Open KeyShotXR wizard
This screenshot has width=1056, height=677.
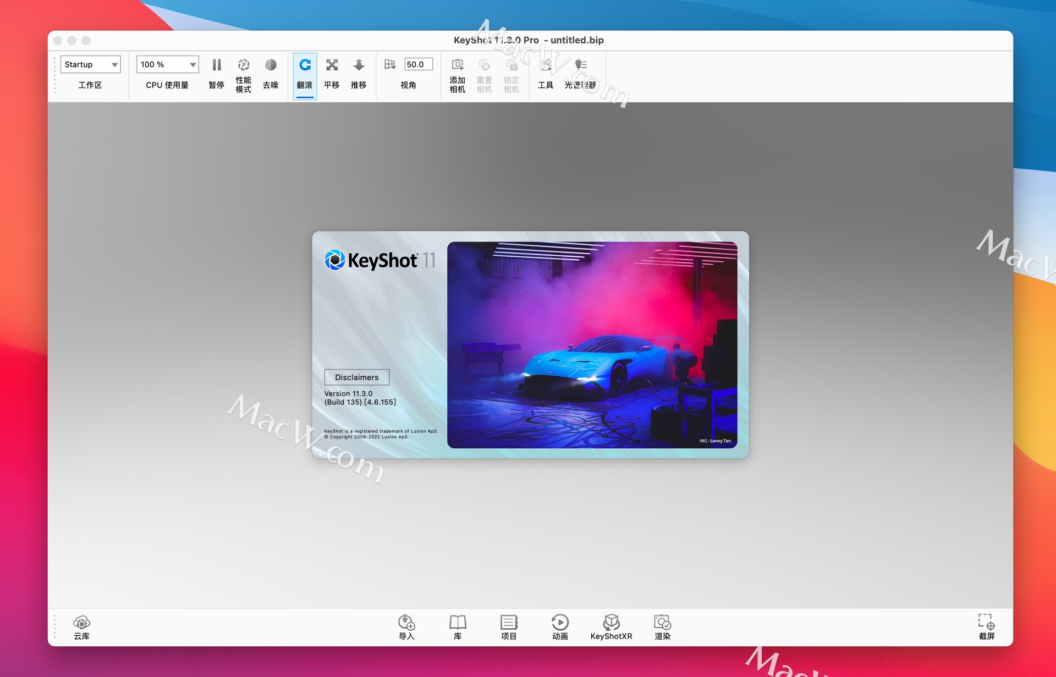611,628
